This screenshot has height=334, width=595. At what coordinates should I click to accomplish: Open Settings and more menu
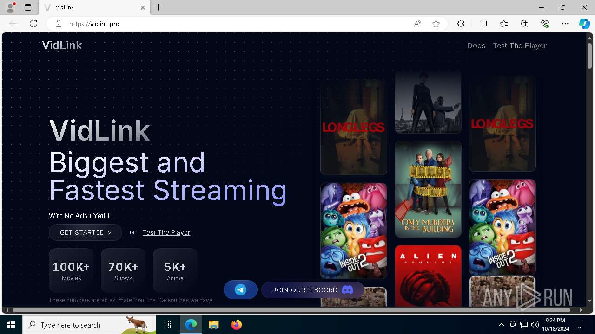pos(565,24)
